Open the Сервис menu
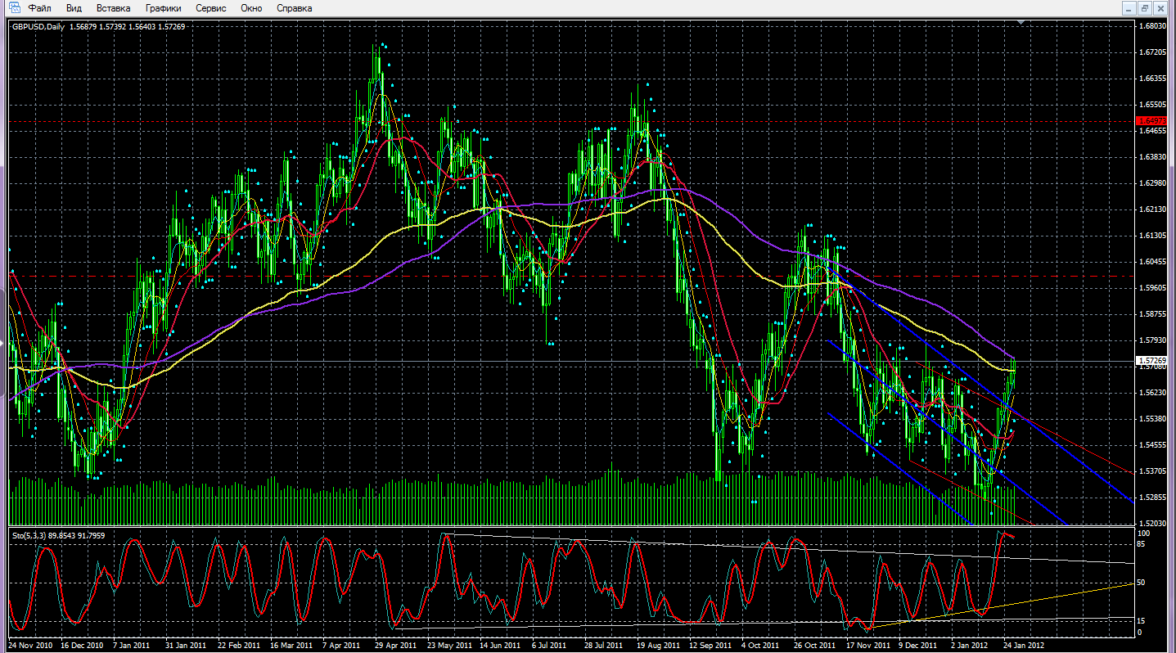 (x=211, y=8)
